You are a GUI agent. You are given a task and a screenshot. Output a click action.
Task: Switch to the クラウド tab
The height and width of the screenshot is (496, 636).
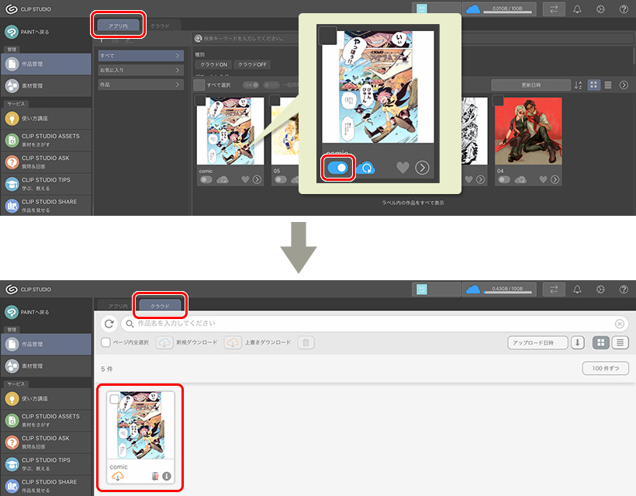160,305
